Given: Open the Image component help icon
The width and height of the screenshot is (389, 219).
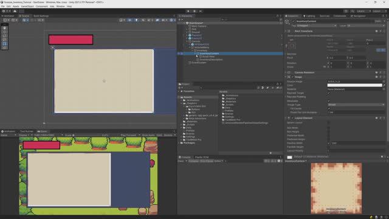Looking at the screenshot, I should point(377,77).
